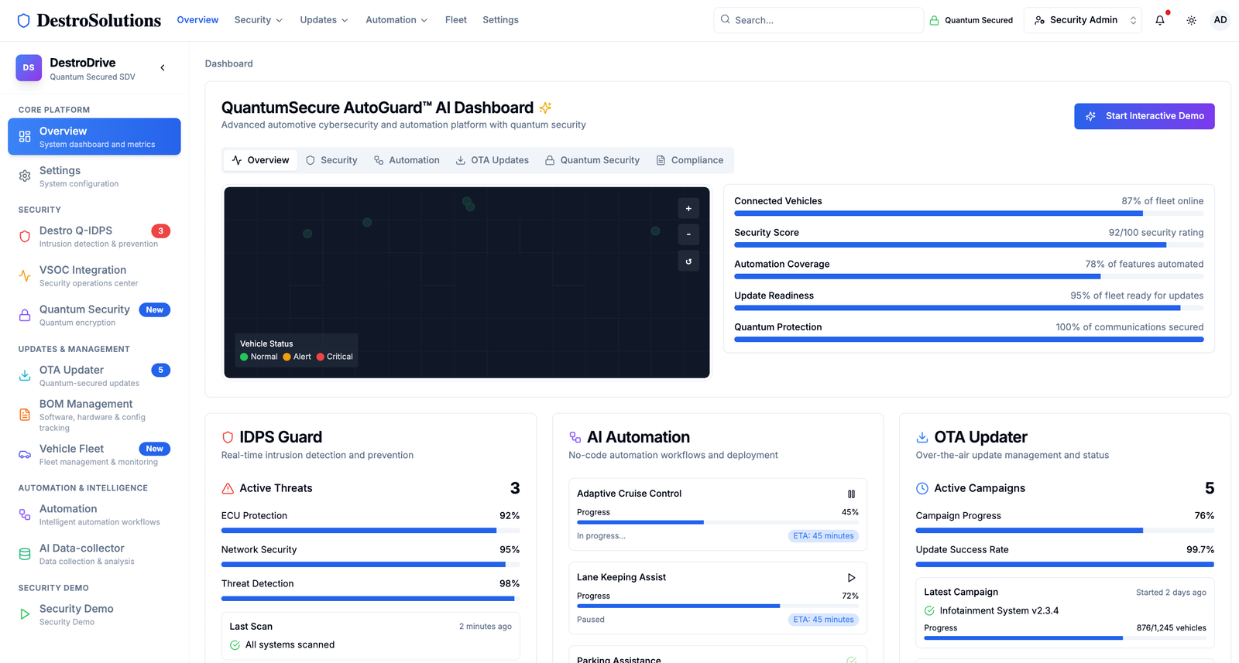Start the Interactive Demo
The image size is (1239, 663).
[1144, 116]
